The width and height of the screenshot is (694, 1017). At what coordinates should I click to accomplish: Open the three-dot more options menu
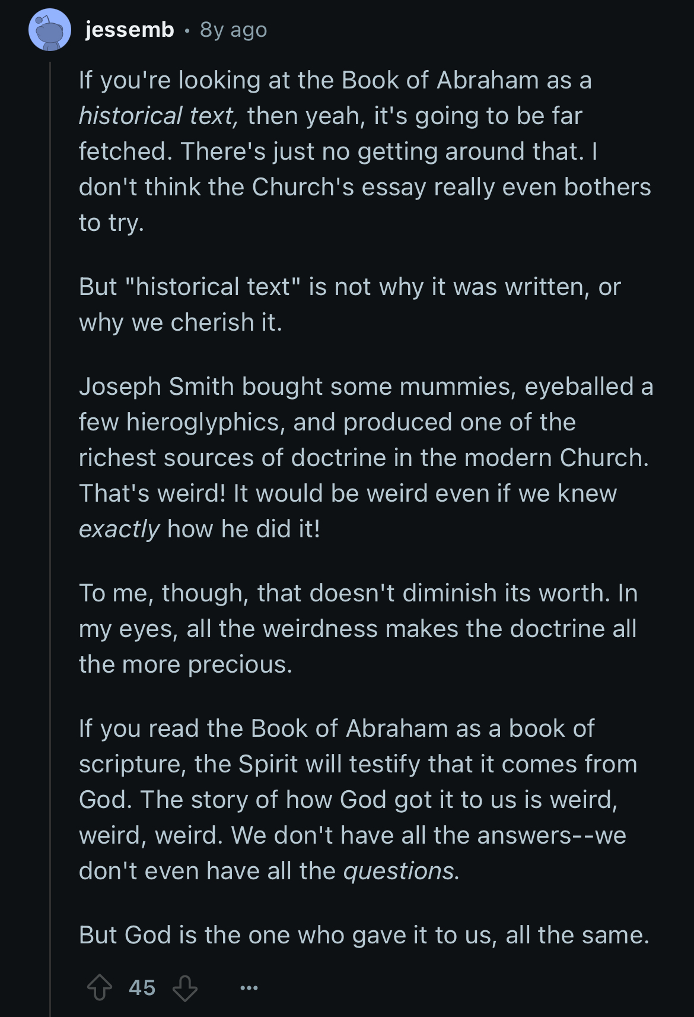point(249,988)
